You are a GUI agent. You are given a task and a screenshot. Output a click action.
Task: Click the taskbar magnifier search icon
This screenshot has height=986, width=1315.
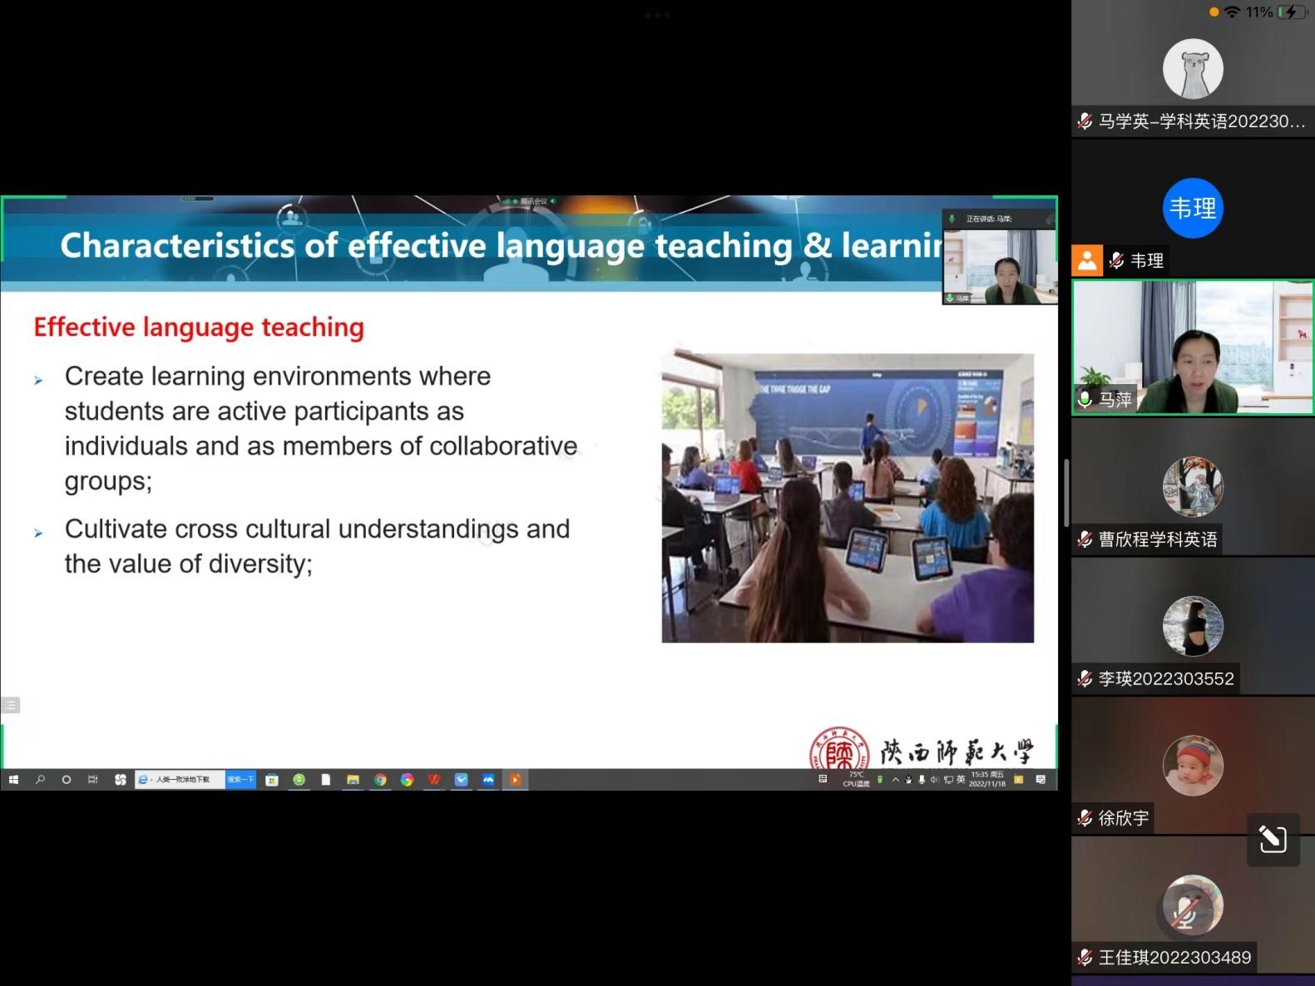point(40,780)
